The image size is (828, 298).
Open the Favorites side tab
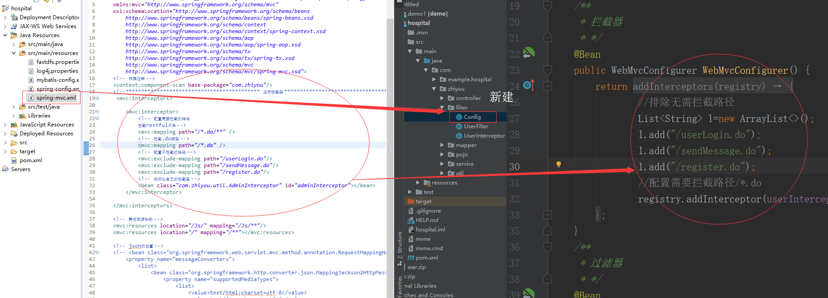click(x=400, y=288)
